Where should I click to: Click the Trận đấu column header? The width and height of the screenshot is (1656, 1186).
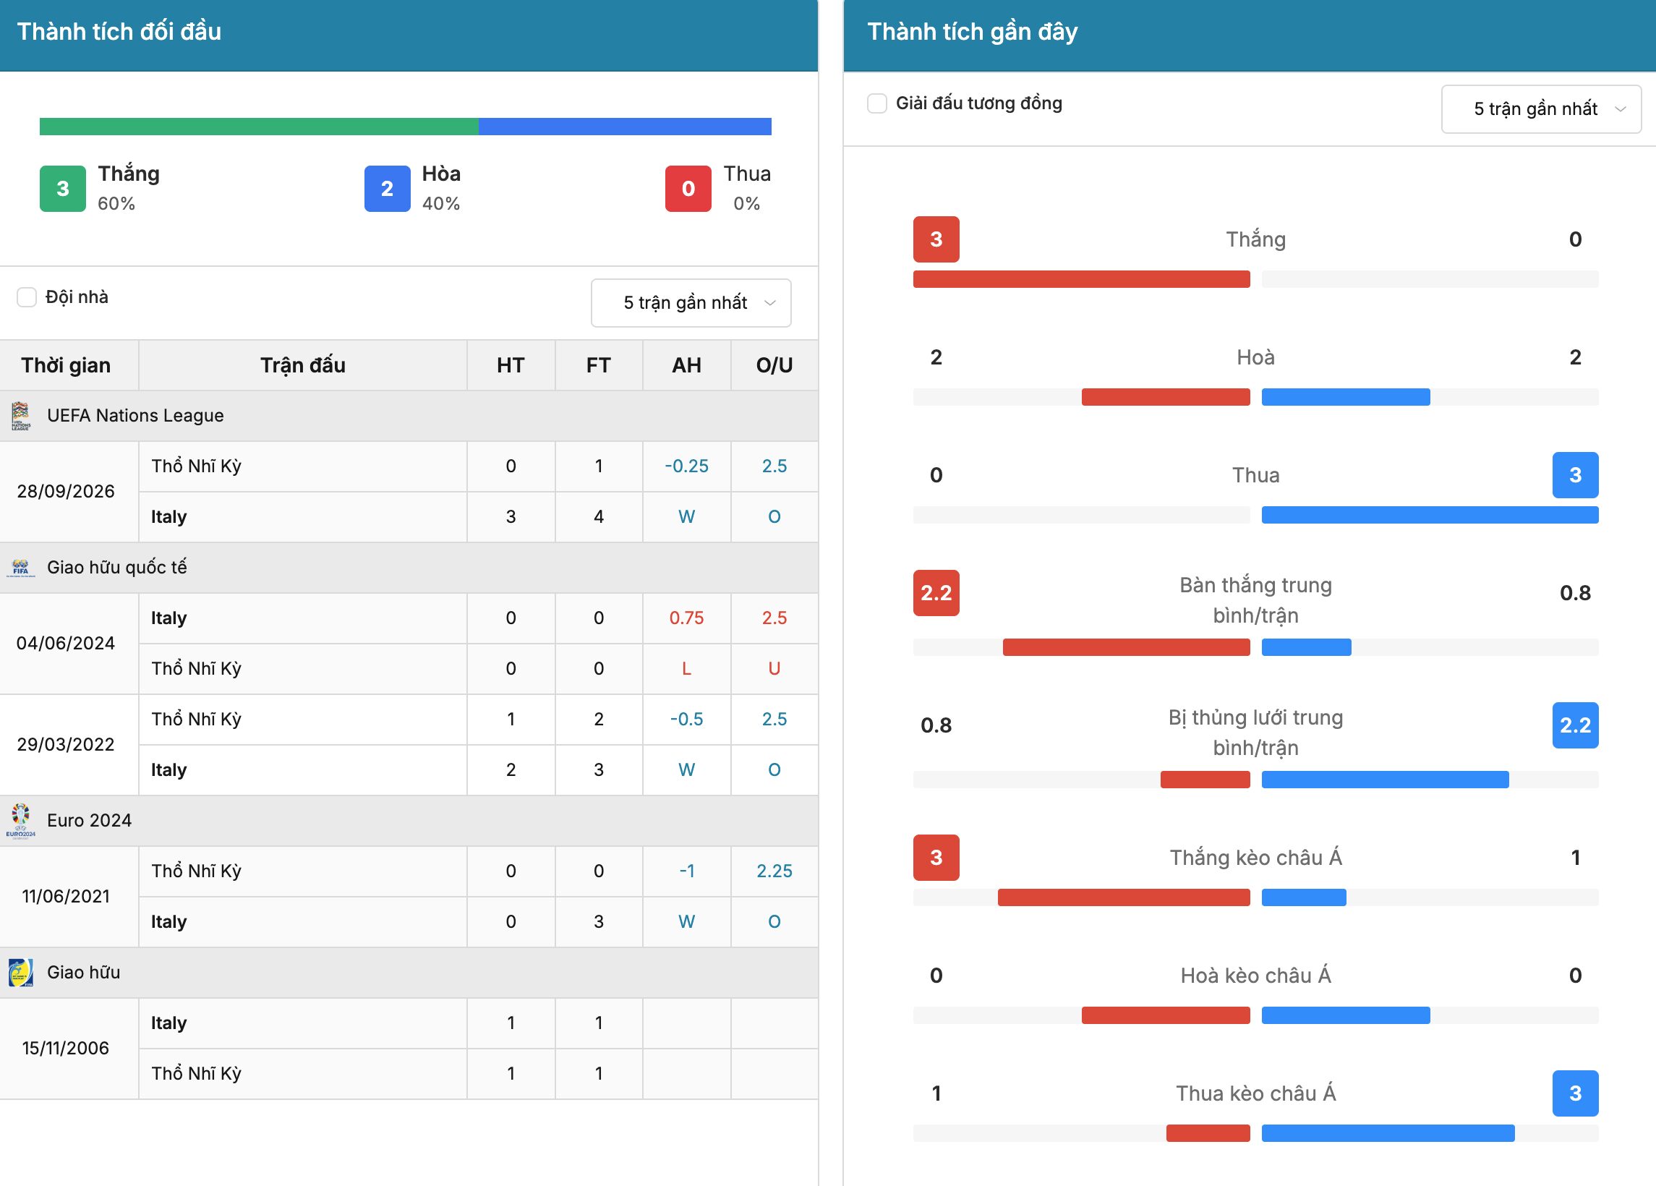tap(303, 365)
